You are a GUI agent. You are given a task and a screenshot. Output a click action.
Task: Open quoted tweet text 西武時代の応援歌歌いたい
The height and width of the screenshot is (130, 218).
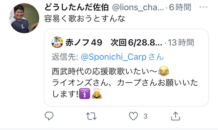click(104, 72)
